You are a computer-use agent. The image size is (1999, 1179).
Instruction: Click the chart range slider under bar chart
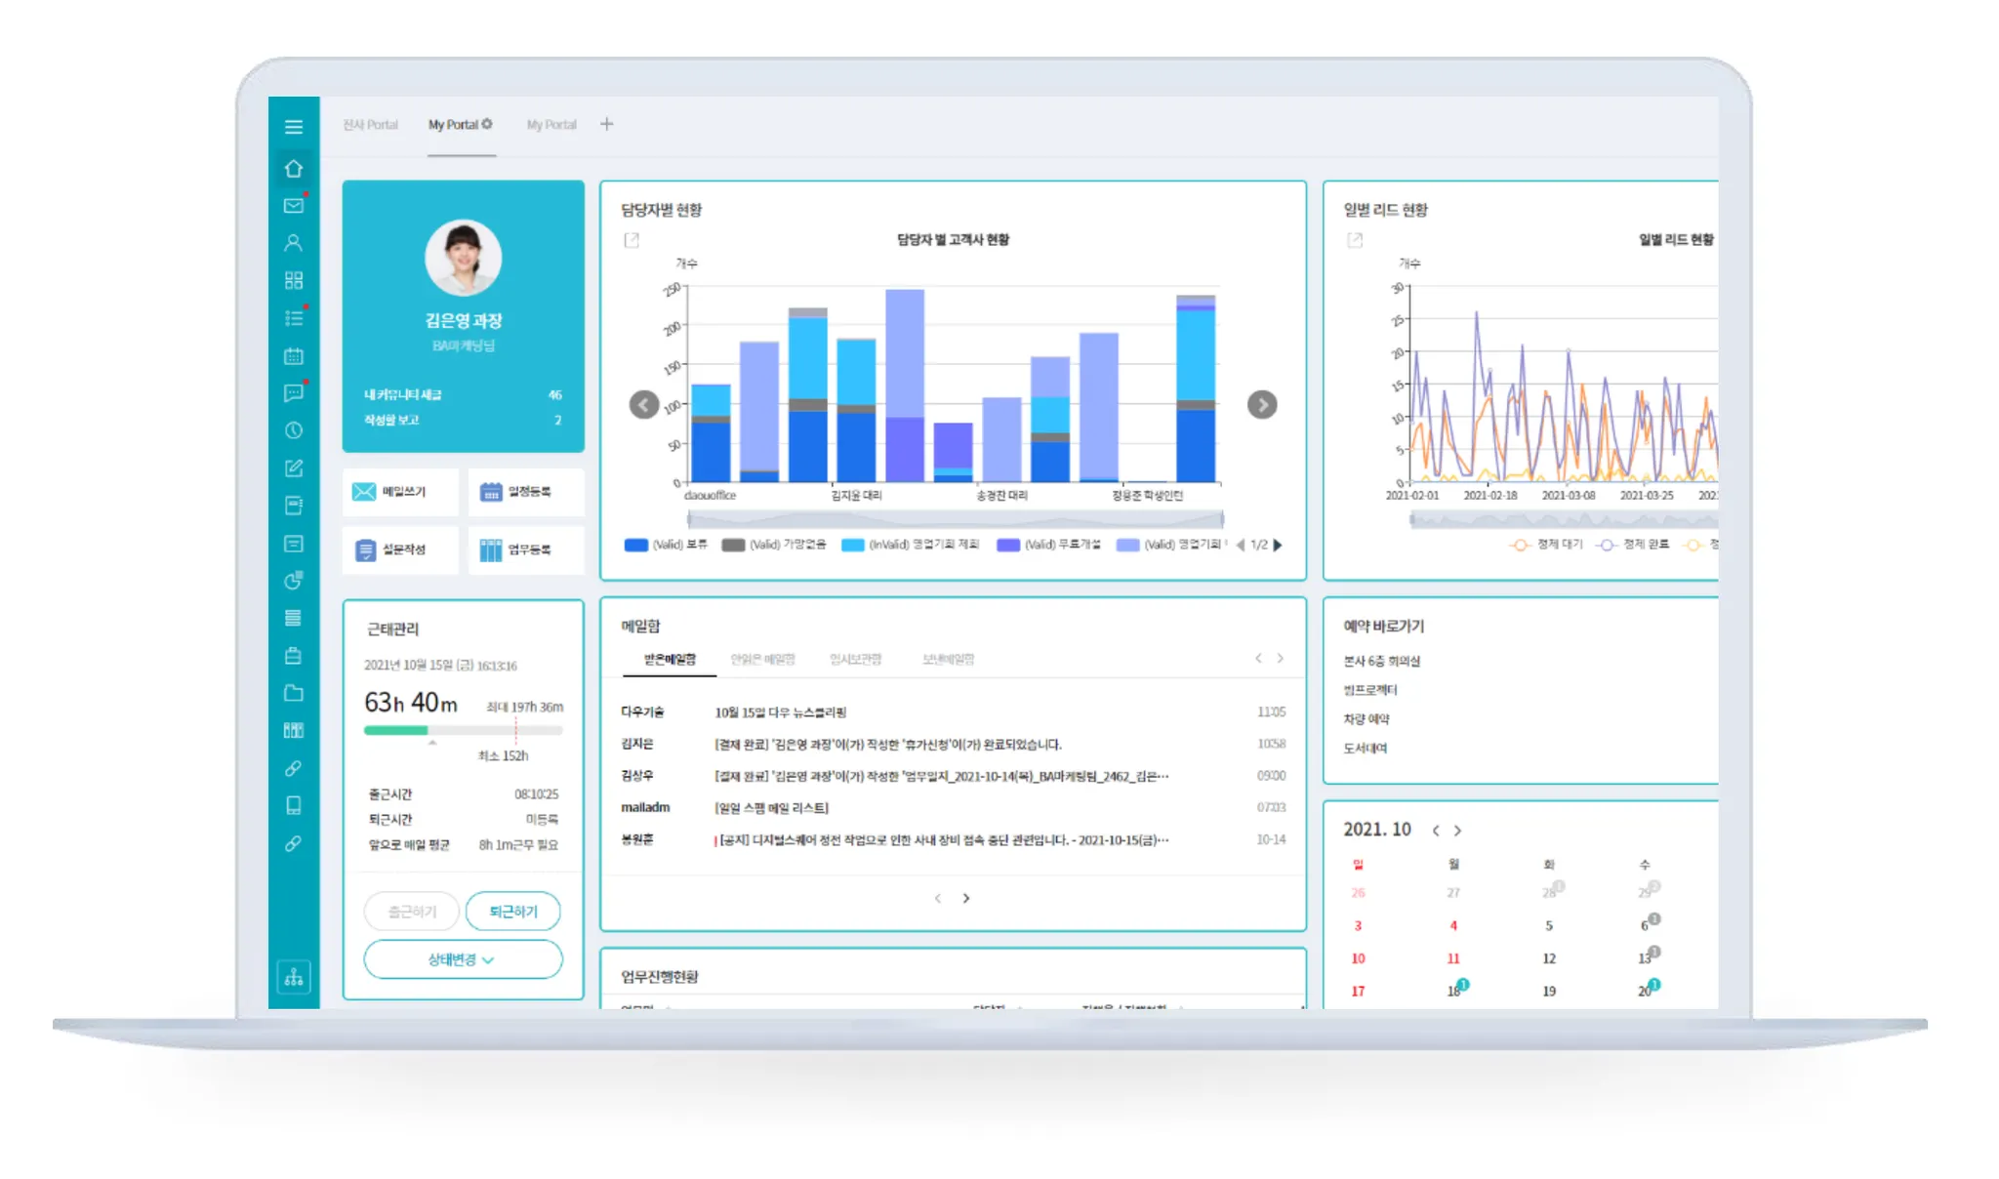[x=955, y=519]
